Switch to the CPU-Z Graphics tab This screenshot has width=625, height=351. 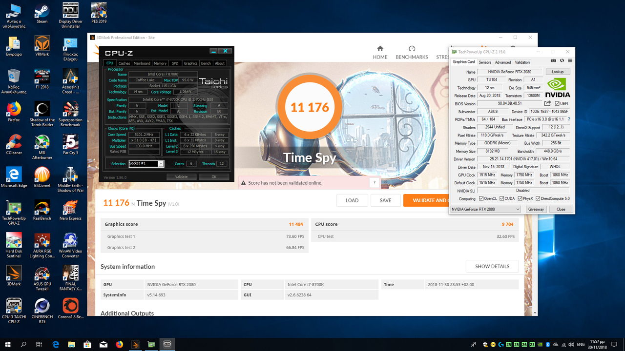[190, 63]
